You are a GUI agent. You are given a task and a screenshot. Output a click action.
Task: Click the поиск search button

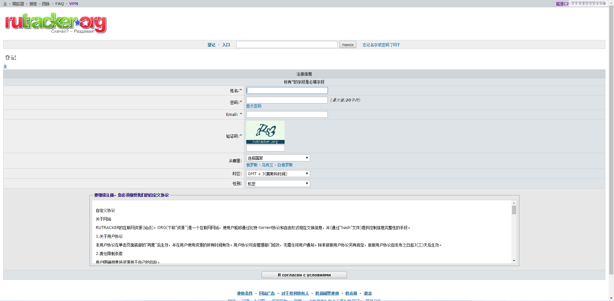348,45
